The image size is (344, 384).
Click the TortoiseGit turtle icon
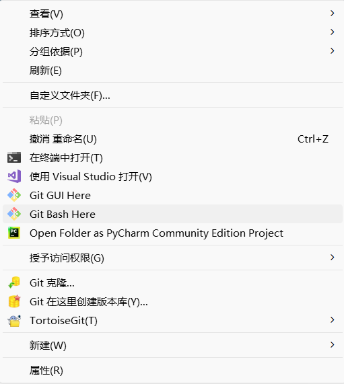click(14, 320)
